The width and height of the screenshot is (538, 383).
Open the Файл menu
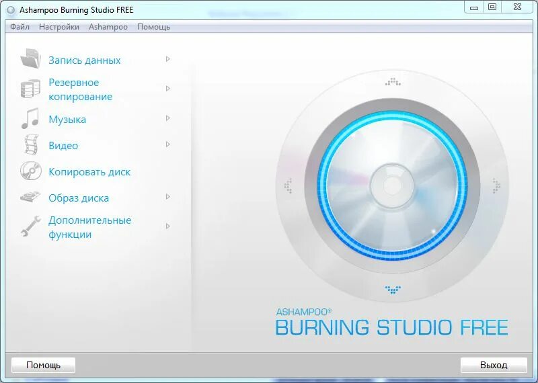(20, 27)
